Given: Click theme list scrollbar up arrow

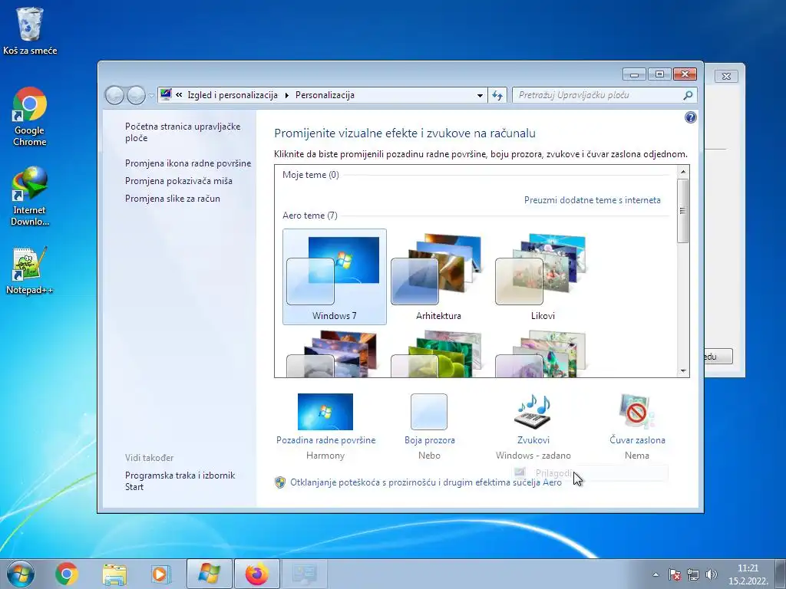Looking at the screenshot, I should tap(682, 171).
